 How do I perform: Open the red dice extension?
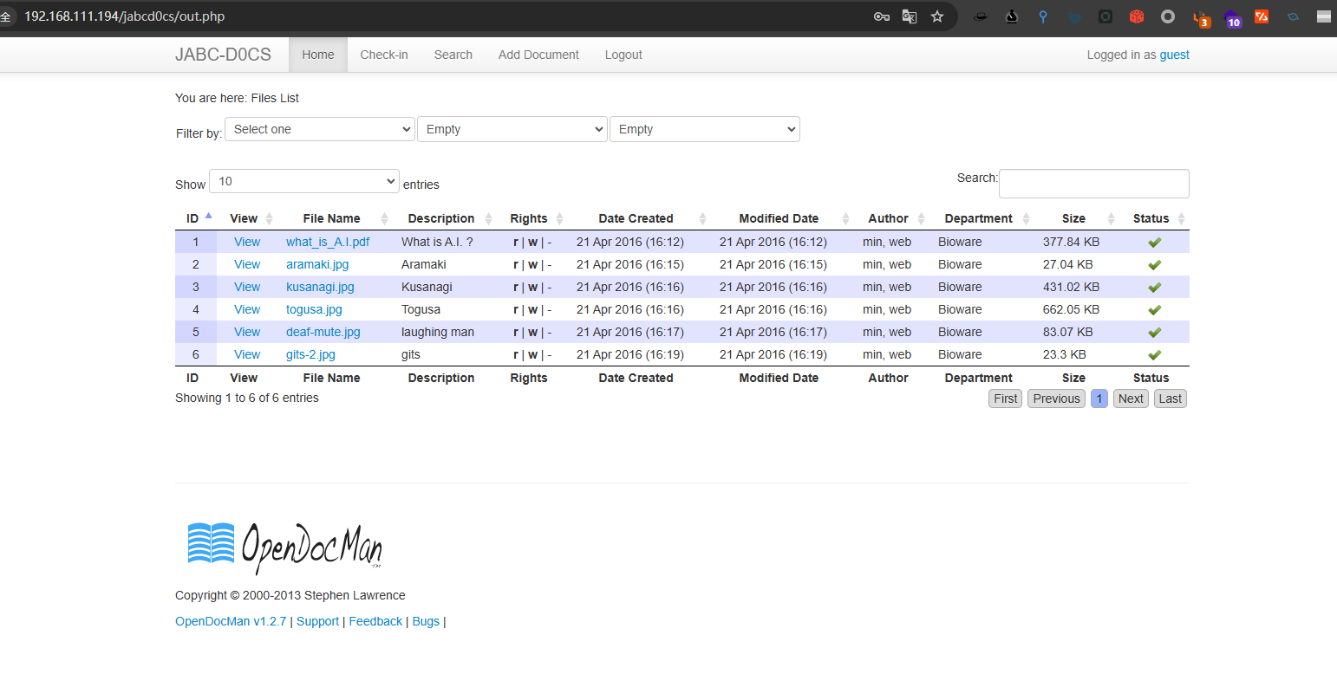(x=1137, y=16)
